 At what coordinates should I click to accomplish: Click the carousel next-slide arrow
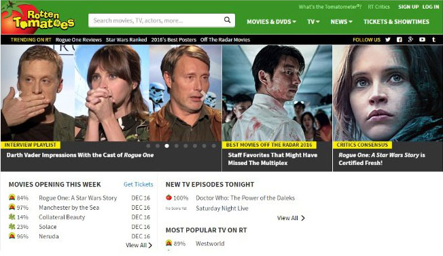point(204,96)
